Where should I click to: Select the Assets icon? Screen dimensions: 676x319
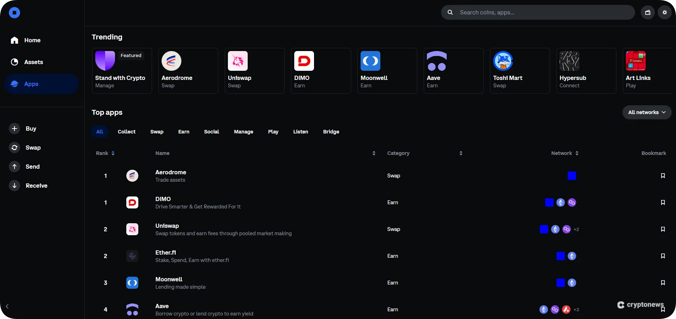pyautogui.click(x=14, y=62)
